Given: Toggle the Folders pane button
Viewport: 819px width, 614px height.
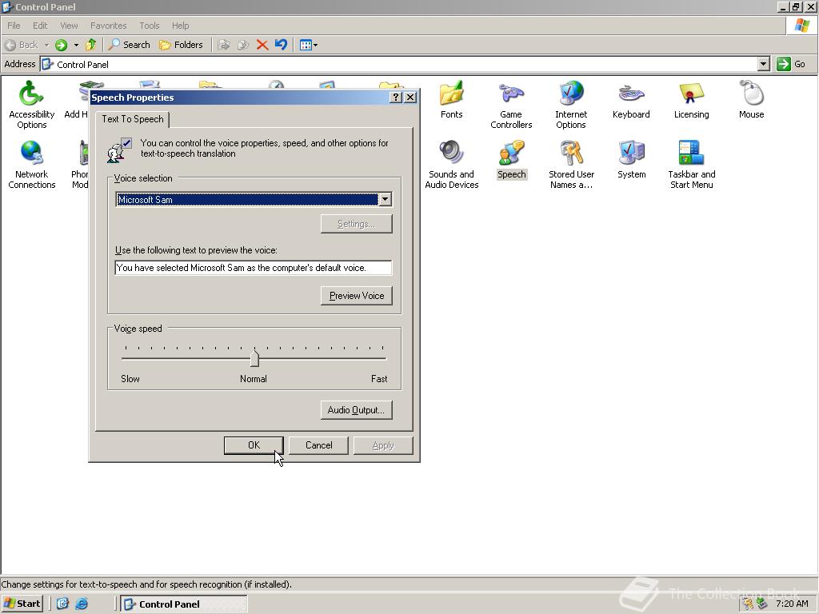Looking at the screenshot, I should tap(181, 45).
